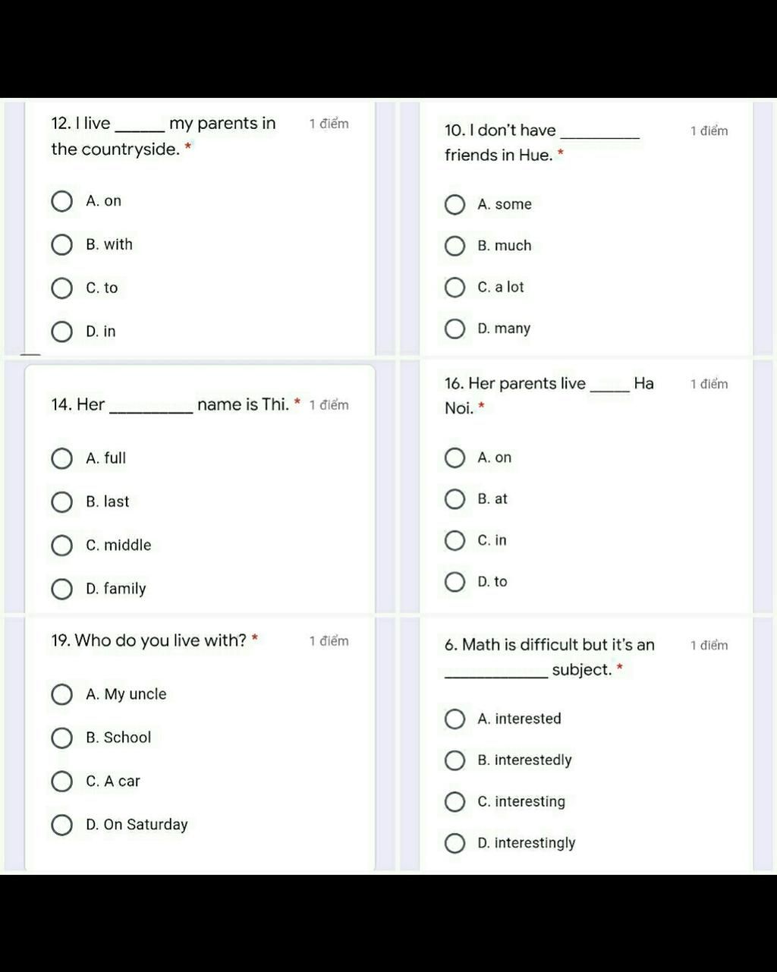Select 'A. full' for question 14
777x972 pixels.
[61, 458]
